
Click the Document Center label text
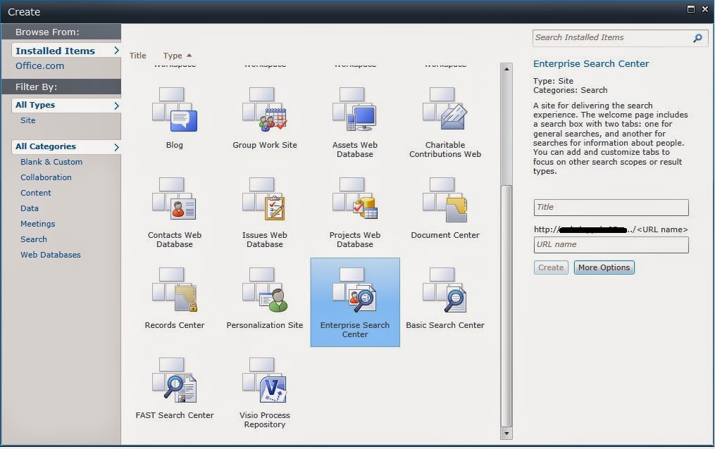(445, 235)
